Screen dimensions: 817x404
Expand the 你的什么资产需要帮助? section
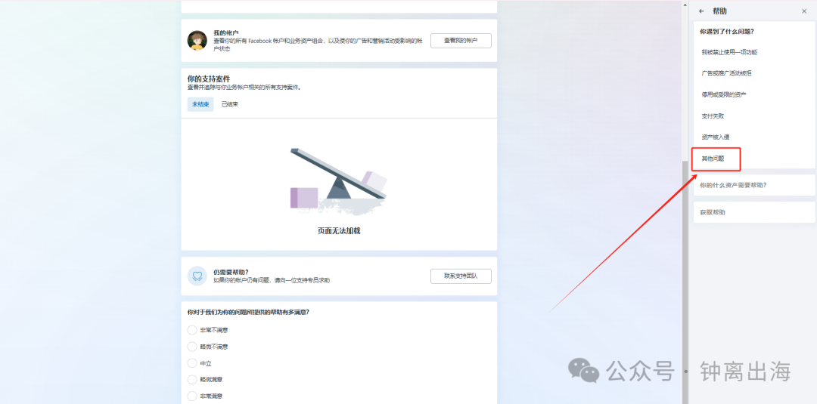tap(754, 185)
